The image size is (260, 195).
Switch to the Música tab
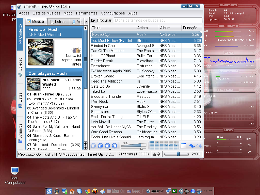pyautogui.click(x=36, y=21)
